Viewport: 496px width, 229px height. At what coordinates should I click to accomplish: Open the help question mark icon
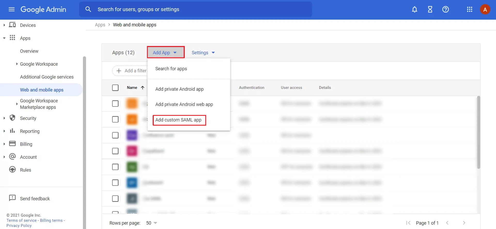pos(446,10)
